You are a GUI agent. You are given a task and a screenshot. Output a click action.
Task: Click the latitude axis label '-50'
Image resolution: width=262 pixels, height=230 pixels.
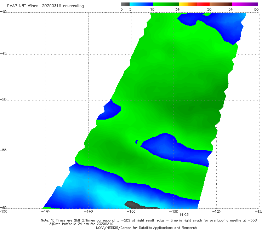point(3,99)
